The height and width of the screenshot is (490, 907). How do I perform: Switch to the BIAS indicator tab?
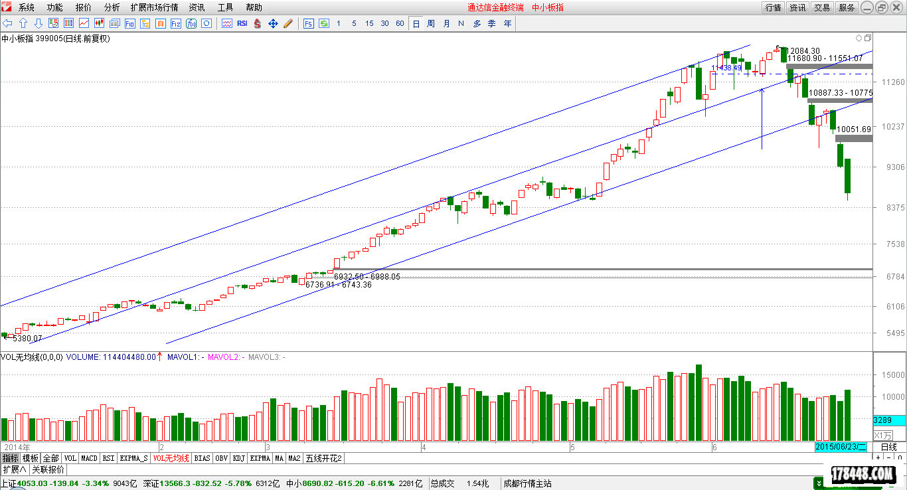click(x=203, y=458)
